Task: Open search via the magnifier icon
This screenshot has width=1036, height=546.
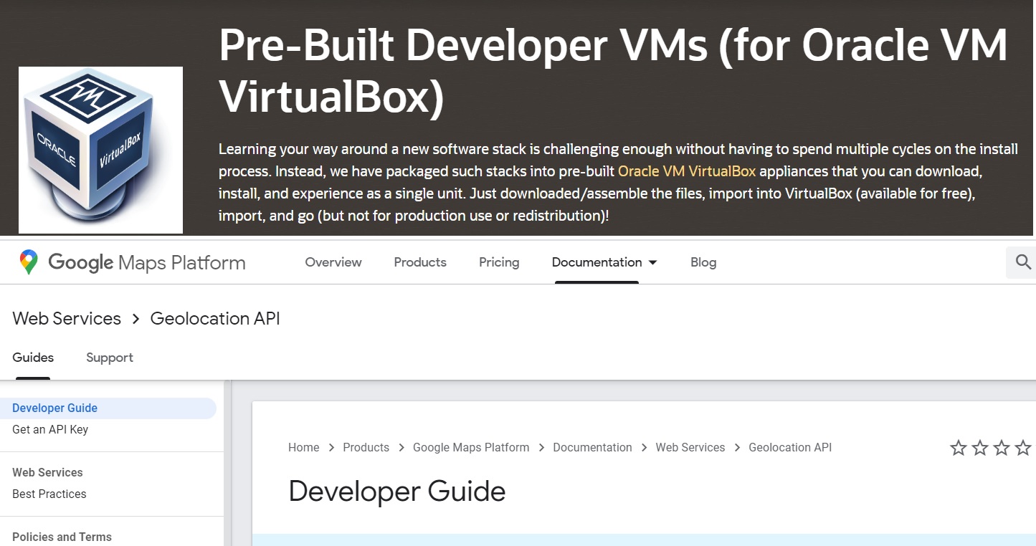Action: [1023, 262]
